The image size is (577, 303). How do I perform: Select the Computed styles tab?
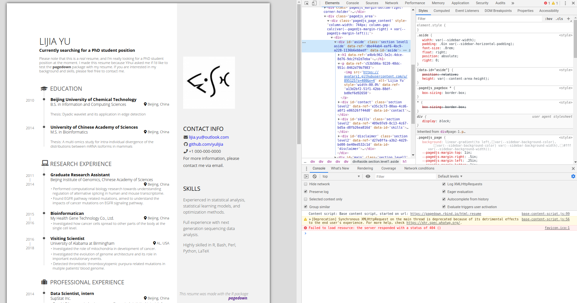coord(442,11)
